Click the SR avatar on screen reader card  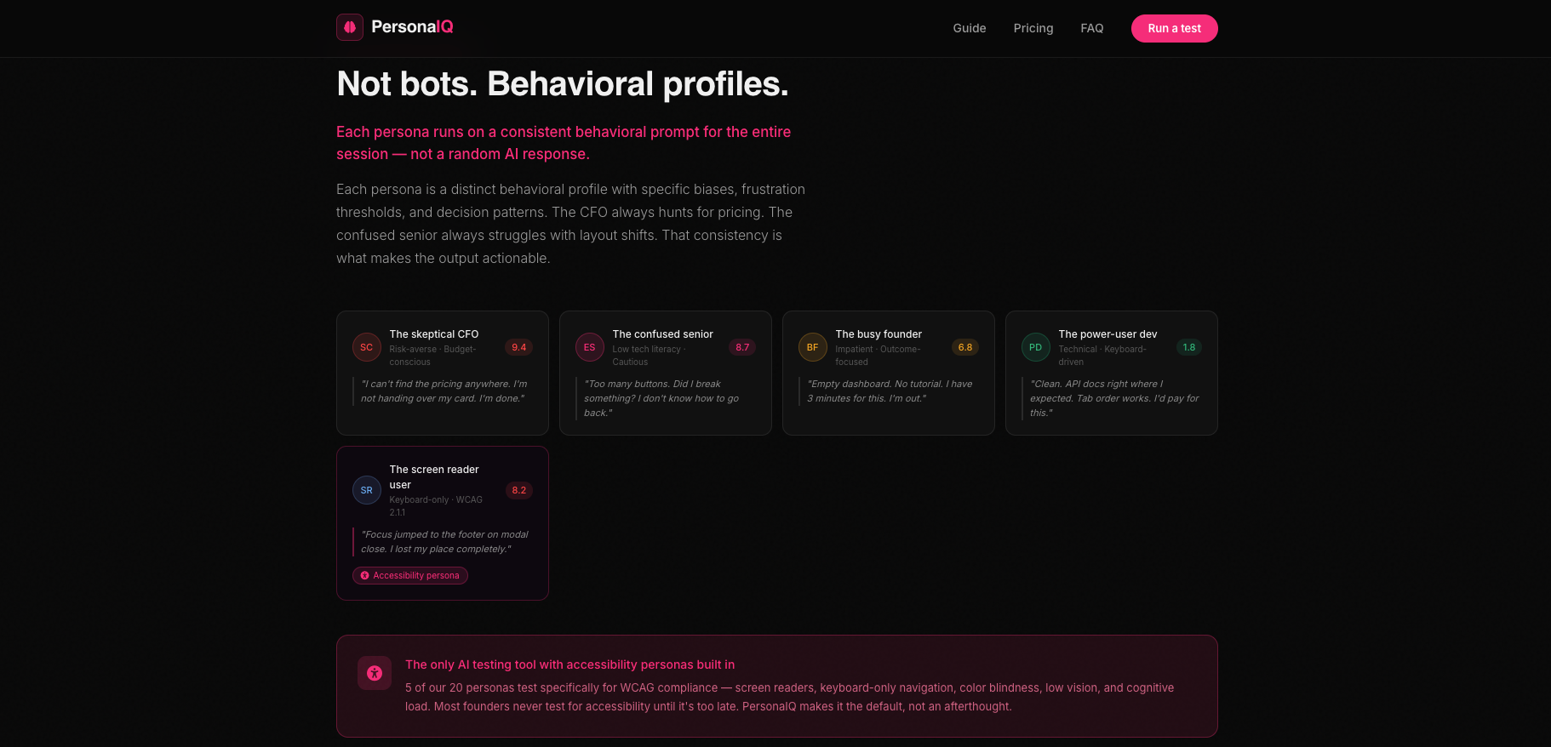[x=367, y=490]
